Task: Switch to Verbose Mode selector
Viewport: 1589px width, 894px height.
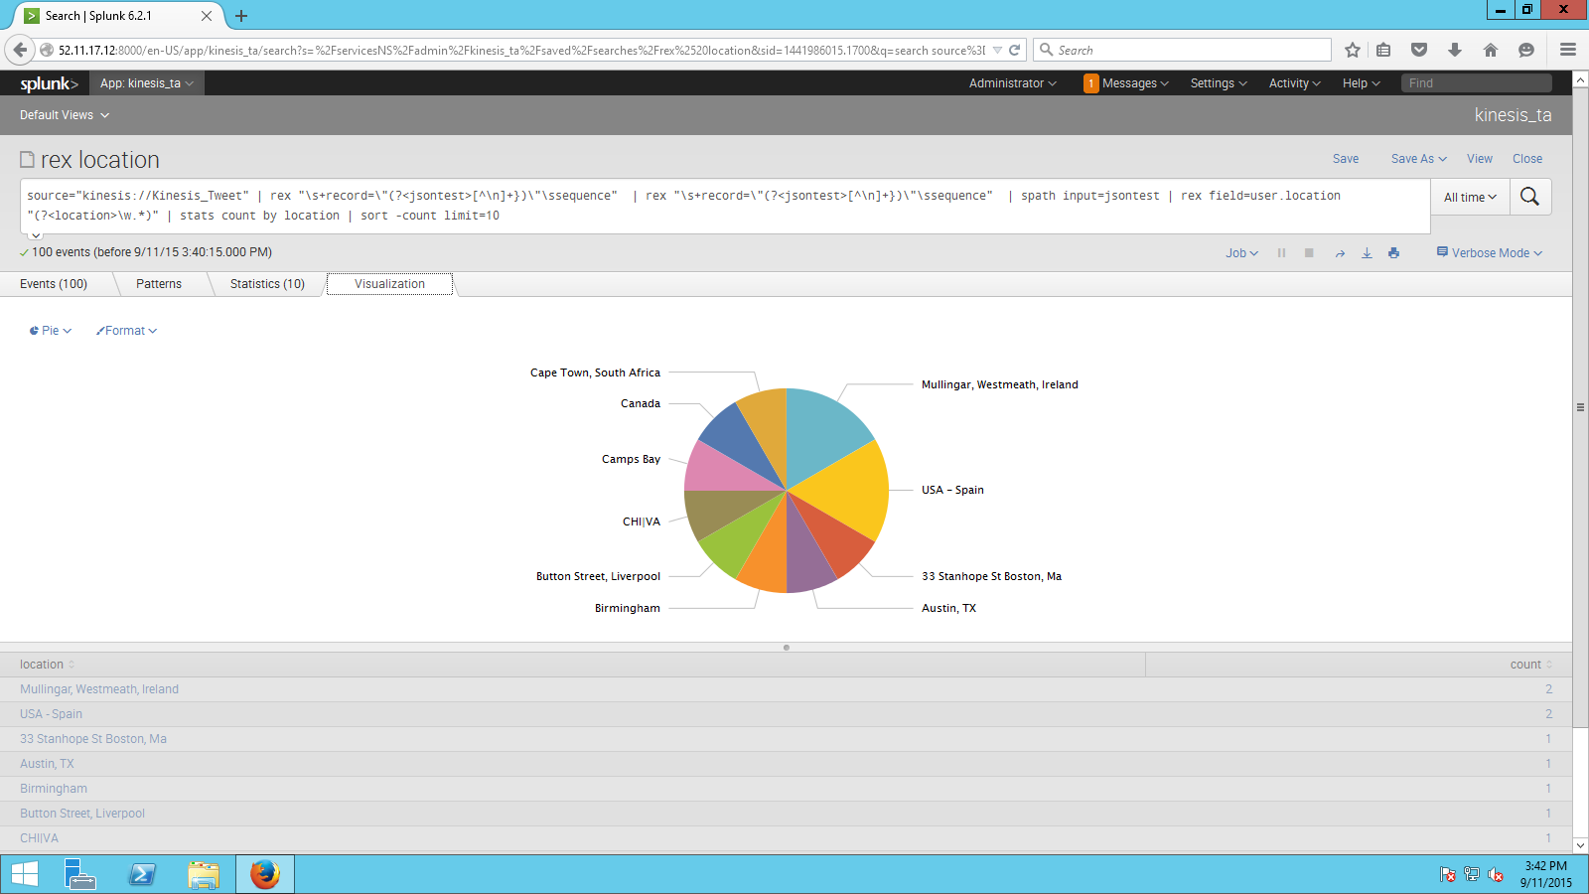Action: pyautogui.click(x=1488, y=252)
